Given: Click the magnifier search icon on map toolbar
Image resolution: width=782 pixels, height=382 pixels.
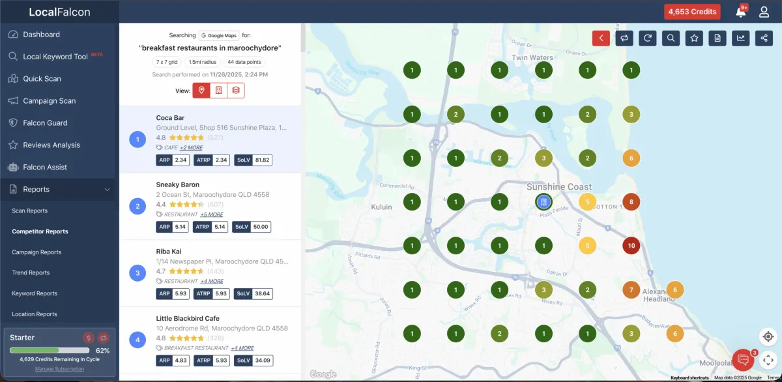Looking at the screenshot, I should 671,38.
